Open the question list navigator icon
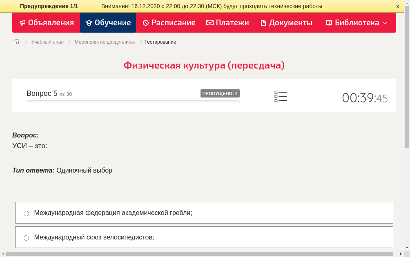 click(281, 96)
